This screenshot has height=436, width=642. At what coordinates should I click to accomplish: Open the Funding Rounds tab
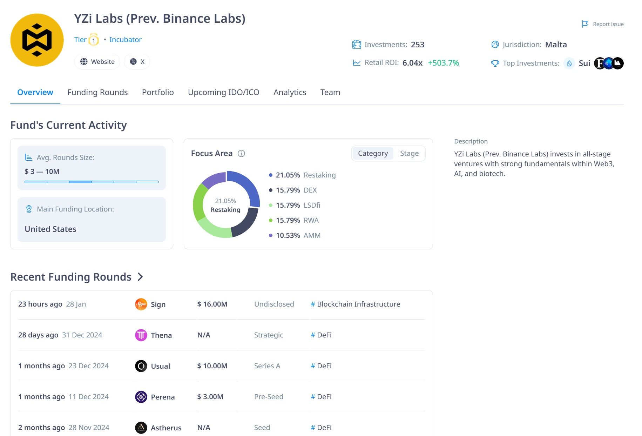point(97,92)
